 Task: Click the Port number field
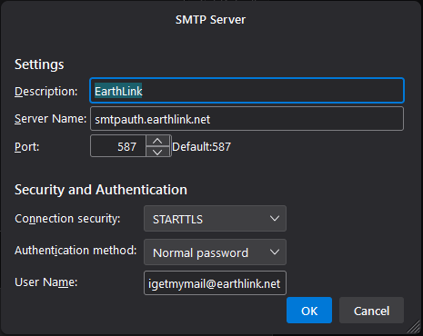tap(118, 146)
